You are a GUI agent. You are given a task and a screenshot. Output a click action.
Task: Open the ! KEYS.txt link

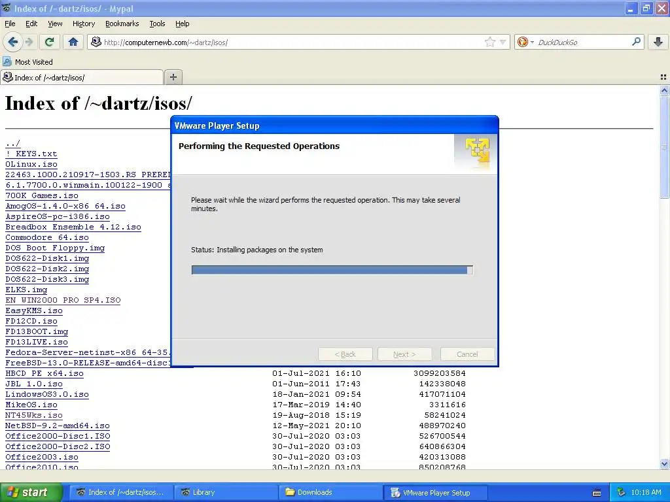31,154
